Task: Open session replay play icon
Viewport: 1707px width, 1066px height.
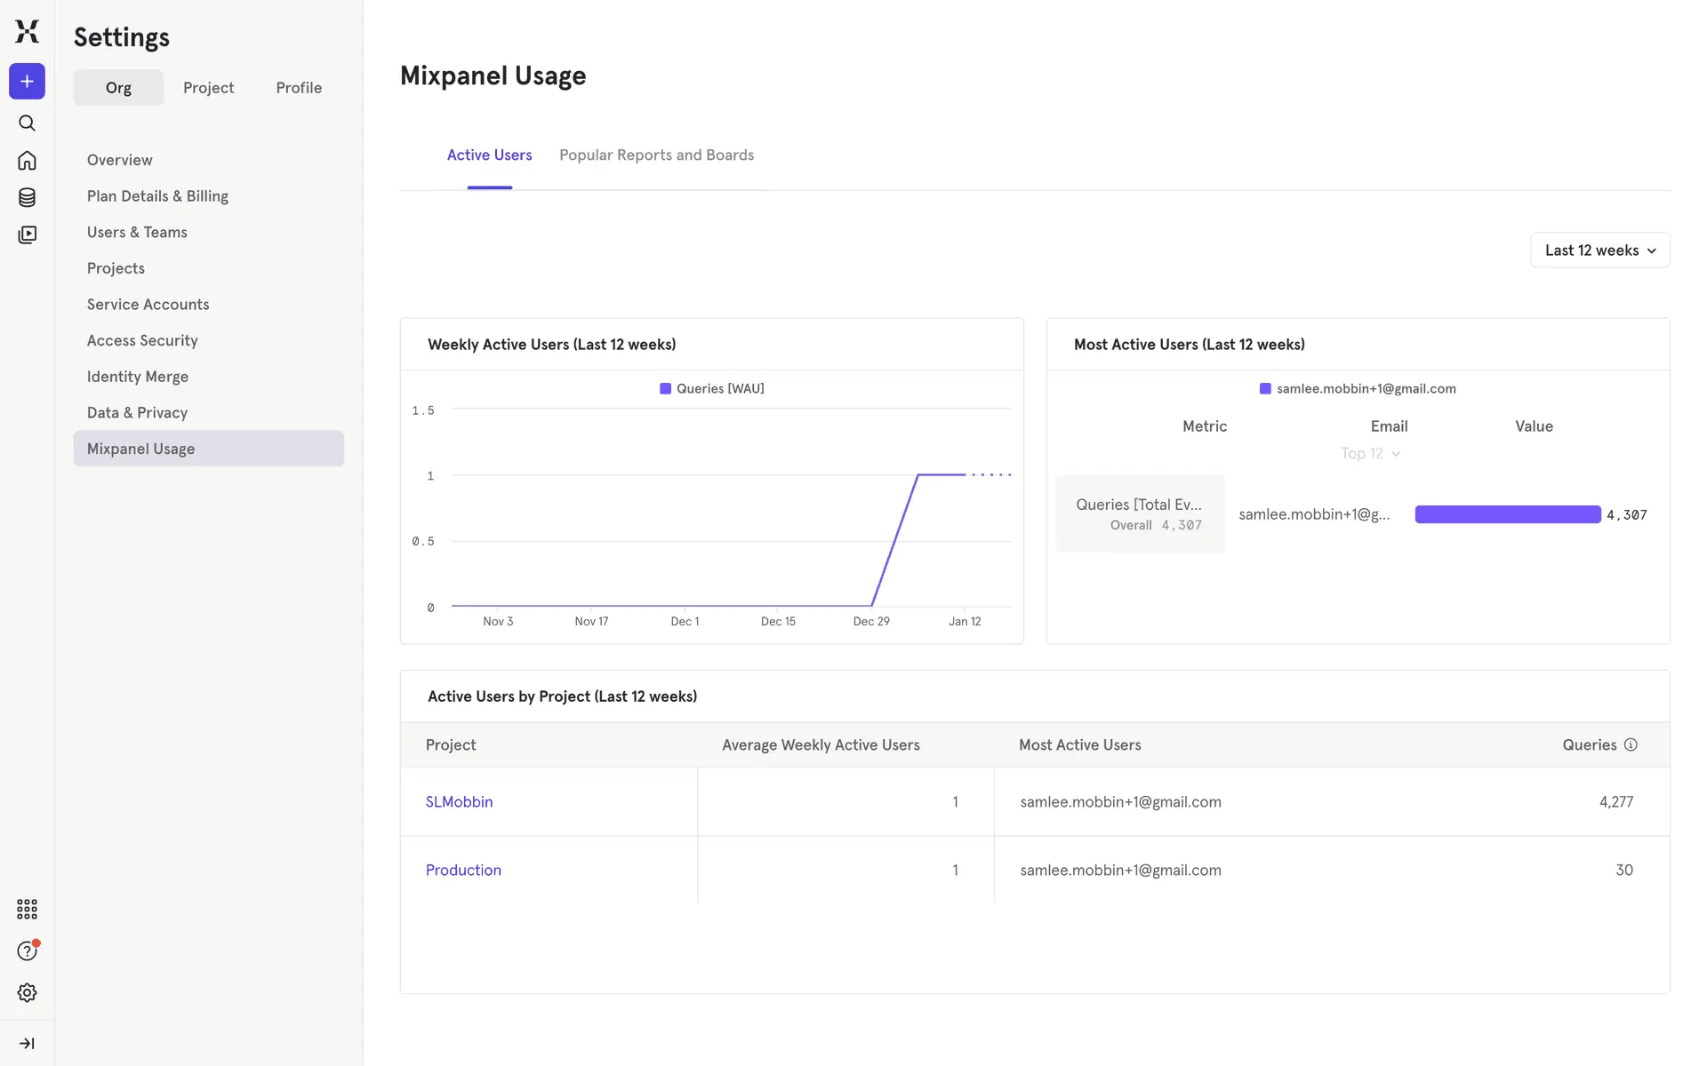Action: pos(27,235)
